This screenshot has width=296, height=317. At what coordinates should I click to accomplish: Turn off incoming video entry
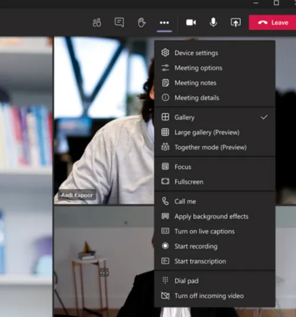click(x=209, y=296)
